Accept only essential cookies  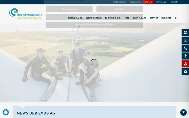click(x=94, y=17)
